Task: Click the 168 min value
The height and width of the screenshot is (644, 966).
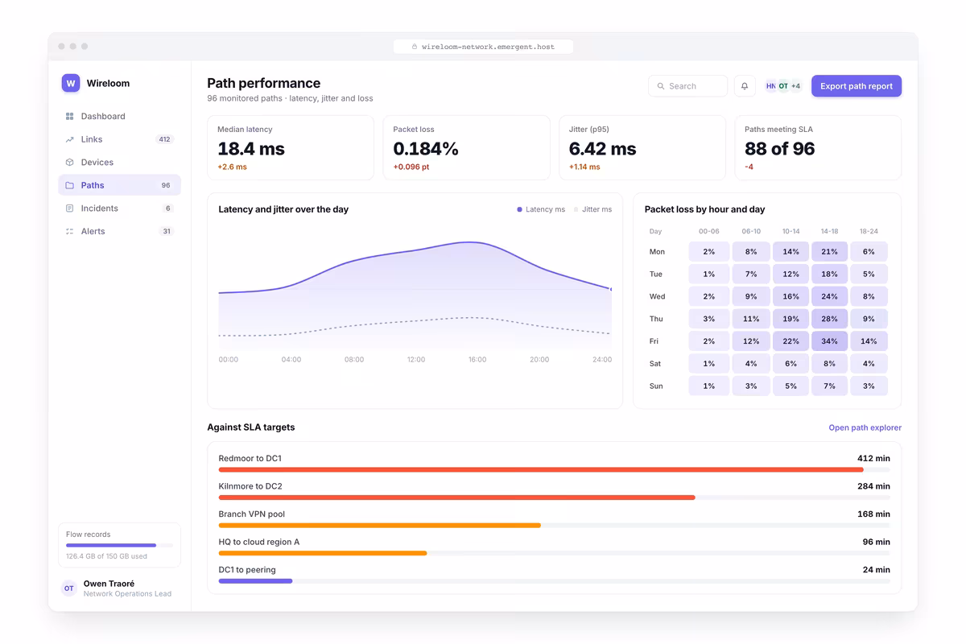Action: [x=873, y=514]
